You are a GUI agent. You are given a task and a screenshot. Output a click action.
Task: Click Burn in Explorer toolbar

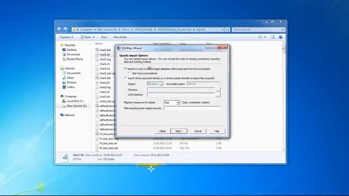click(104, 37)
